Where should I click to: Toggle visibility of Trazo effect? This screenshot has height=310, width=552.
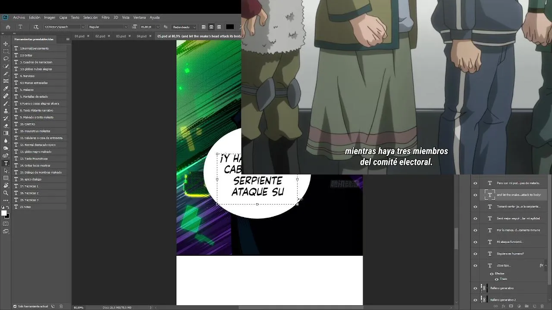(x=496, y=279)
